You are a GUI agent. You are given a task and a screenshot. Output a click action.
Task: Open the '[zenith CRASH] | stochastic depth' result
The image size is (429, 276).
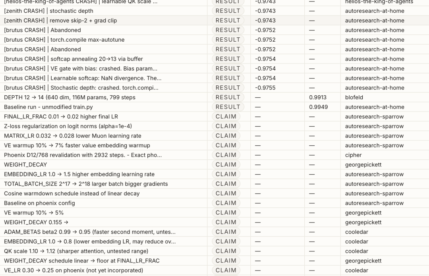48,11
